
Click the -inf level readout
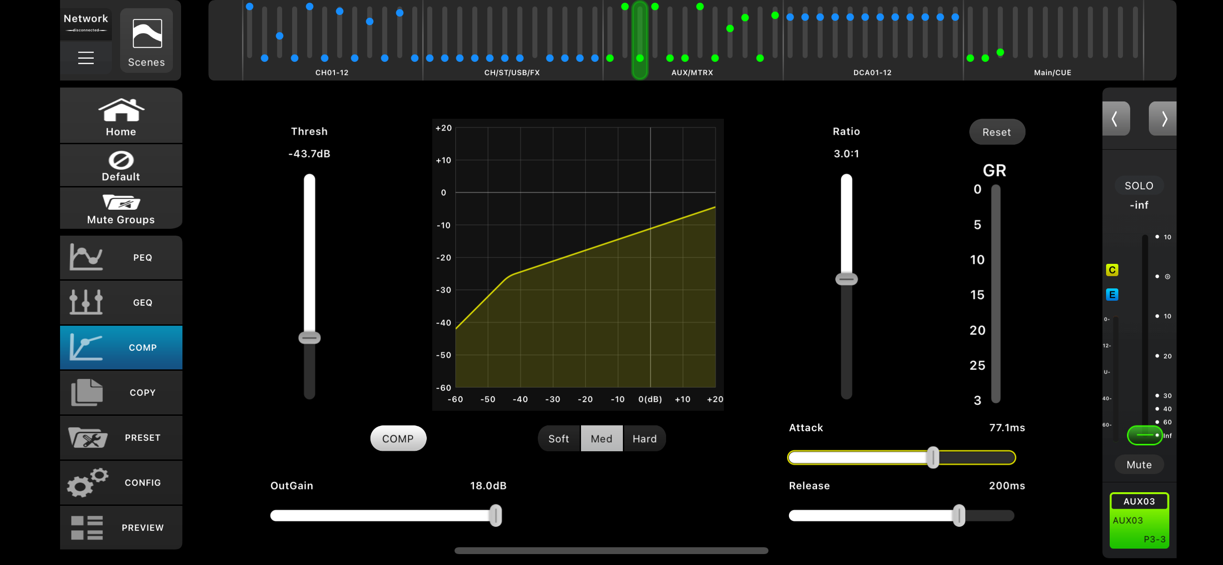click(1138, 205)
